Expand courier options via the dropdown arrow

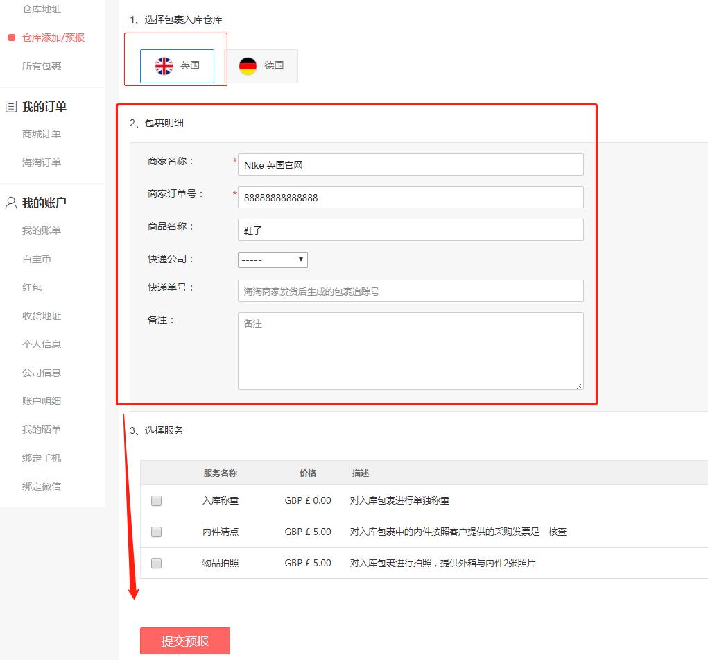[300, 260]
